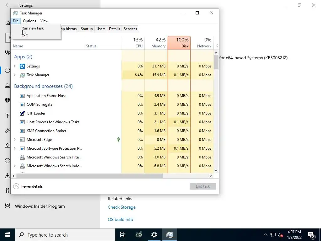Expand Microsoft Software Protection process group
Screen dimensions: 321x241
click(x=14, y=148)
